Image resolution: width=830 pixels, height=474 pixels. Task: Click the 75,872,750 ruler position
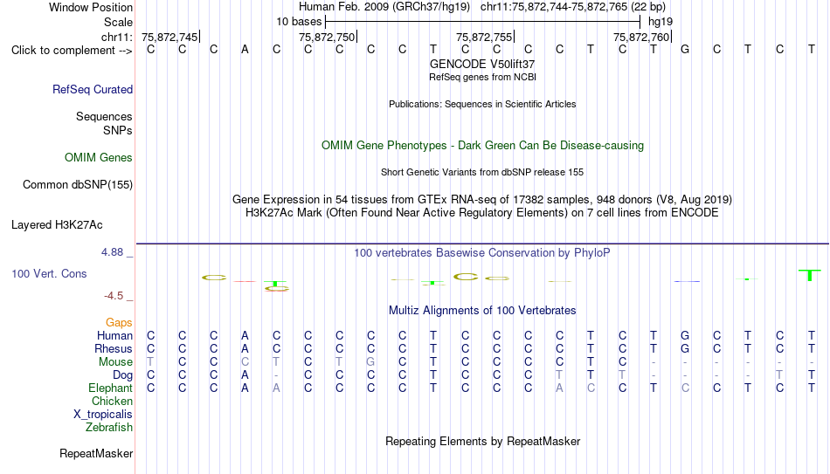point(327,37)
